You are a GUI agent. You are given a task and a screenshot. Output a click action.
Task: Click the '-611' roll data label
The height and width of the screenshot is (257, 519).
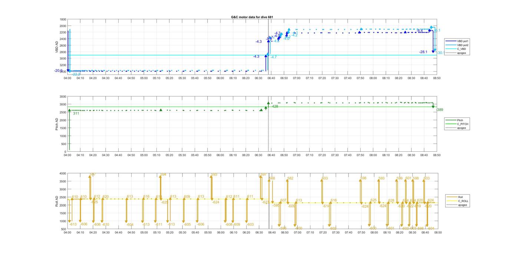159,224
